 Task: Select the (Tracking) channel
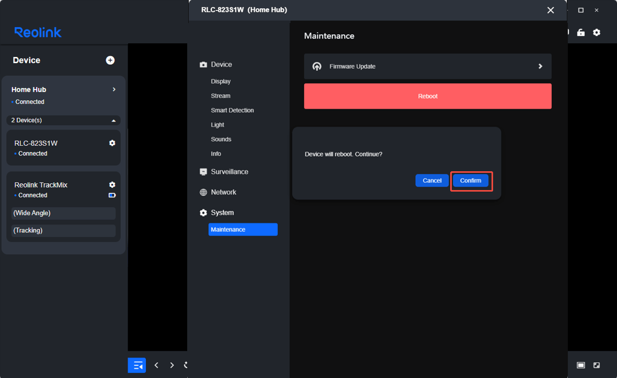[63, 231]
